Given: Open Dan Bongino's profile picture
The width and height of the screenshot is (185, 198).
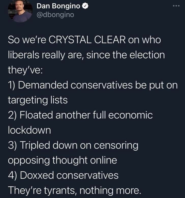Looking at the screenshot, I should tap(20, 11).
